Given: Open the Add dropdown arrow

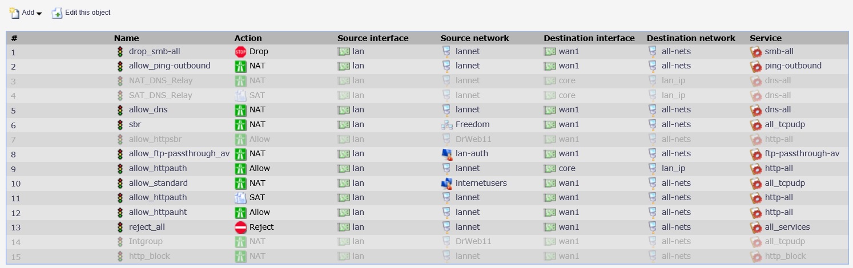Looking at the screenshot, I should (39, 13).
